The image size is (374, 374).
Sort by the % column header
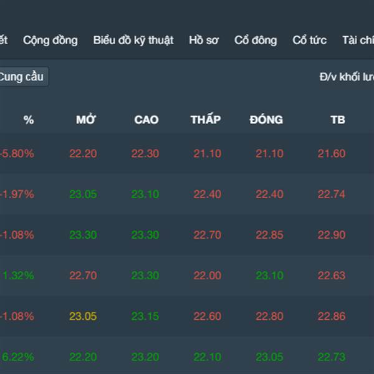coord(29,120)
